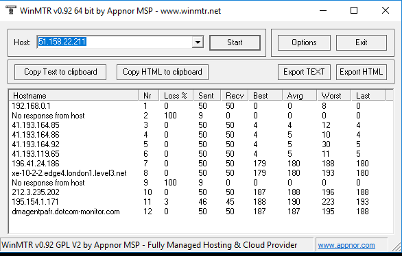Click the Hostname column header
The height and width of the screenshot is (256, 402).
tap(74, 96)
